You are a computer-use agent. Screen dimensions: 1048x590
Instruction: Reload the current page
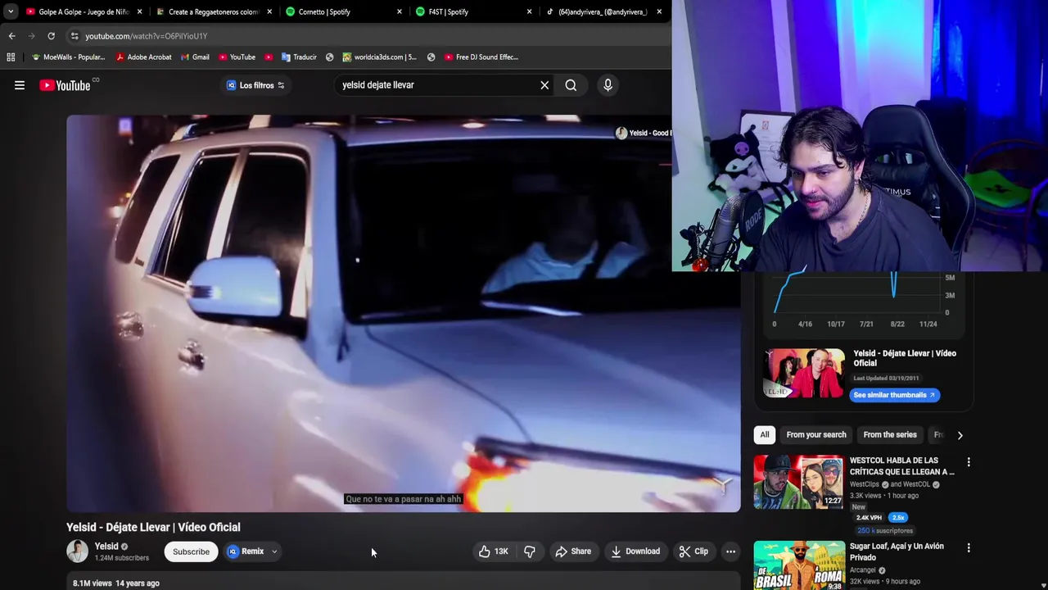click(x=51, y=36)
